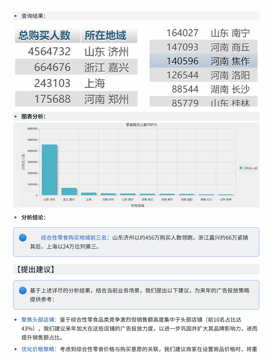
Task: Click the bullet icon beside 聚焦头部店铺
Action: point(16,320)
